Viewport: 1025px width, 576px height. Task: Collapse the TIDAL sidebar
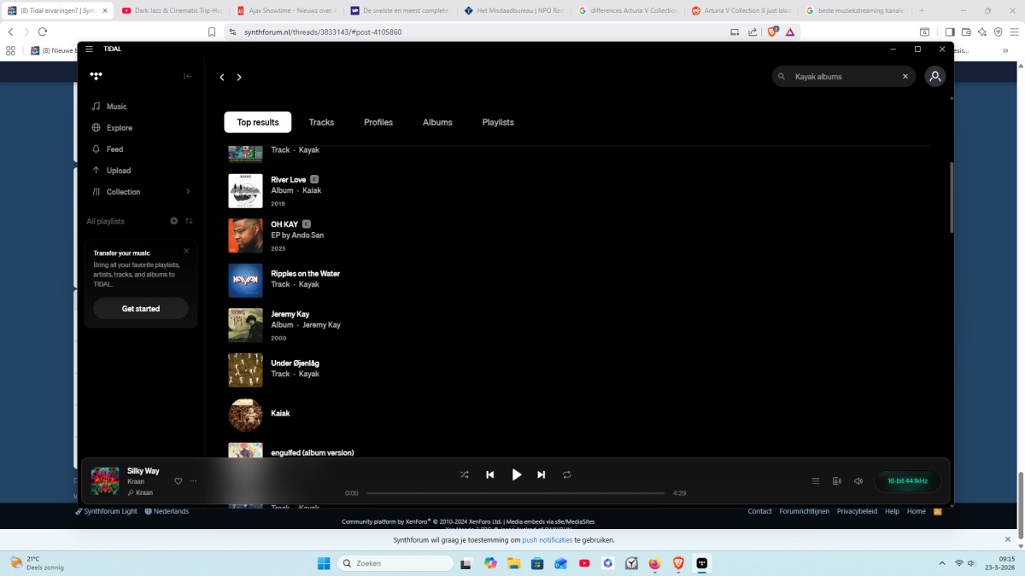[188, 76]
